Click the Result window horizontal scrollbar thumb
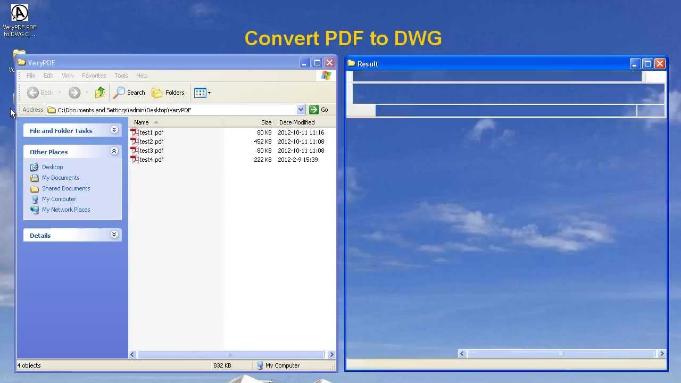This screenshot has width=681, height=383. [x=561, y=353]
